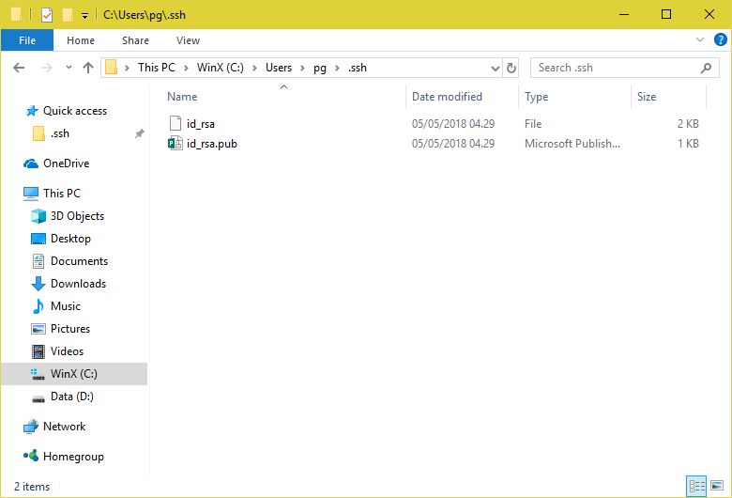Open Network in the navigation pane
The image size is (732, 498).
(64, 426)
